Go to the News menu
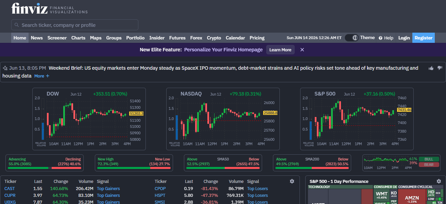 (x=37, y=38)
